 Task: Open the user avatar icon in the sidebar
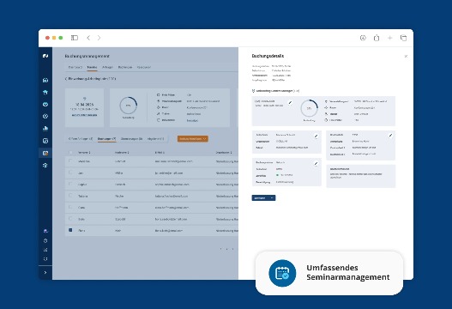coord(45,231)
